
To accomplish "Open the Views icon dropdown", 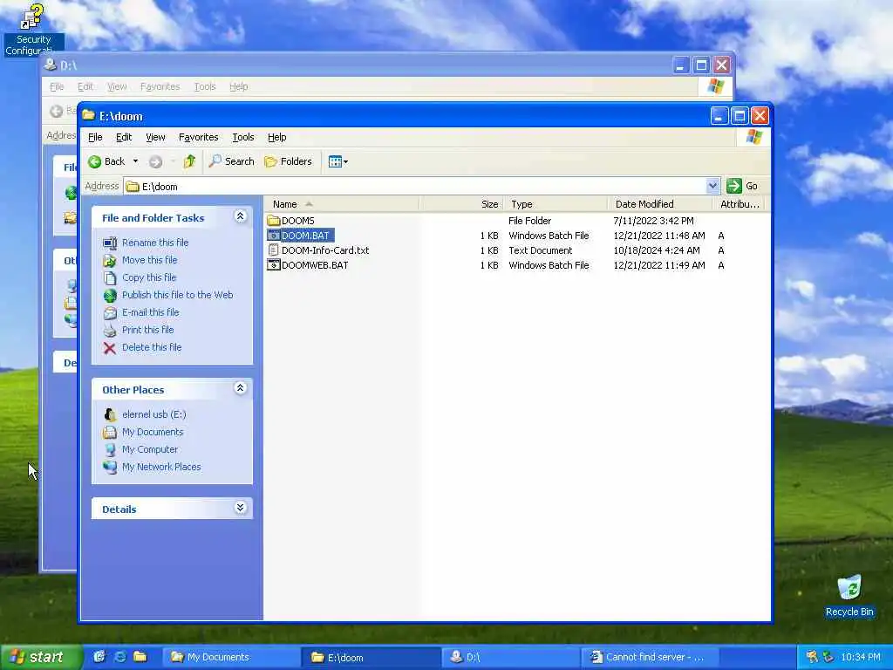I will point(338,161).
